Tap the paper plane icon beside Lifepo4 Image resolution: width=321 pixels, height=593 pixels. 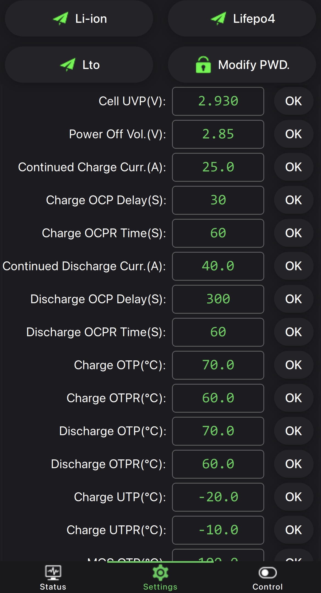click(x=218, y=19)
